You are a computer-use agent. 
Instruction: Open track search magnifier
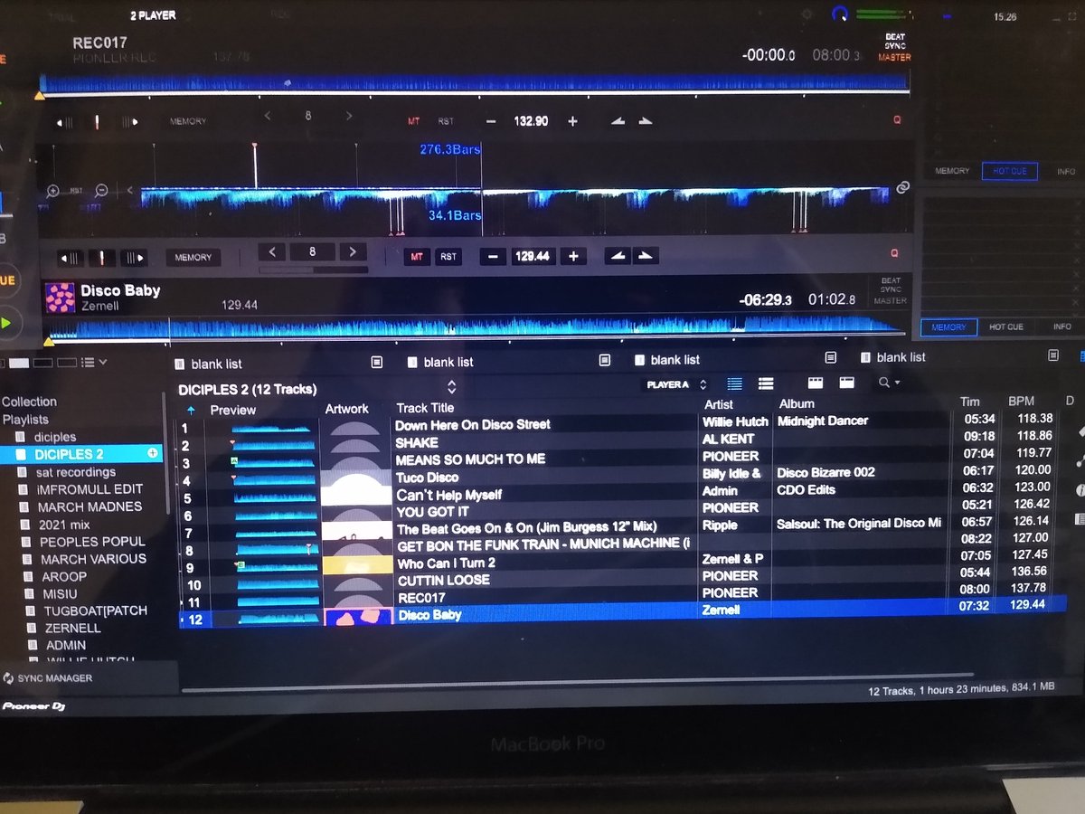pyautogui.click(x=884, y=383)
